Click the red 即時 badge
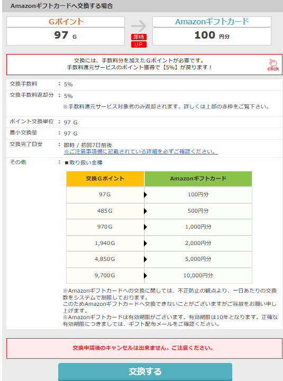The width and height of the screenshot is (283, 381). (139, 37)
